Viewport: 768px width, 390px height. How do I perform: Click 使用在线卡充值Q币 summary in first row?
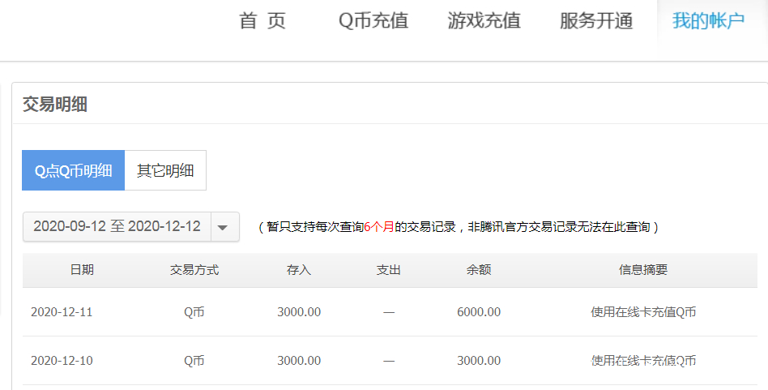click(x=643, y=312)
